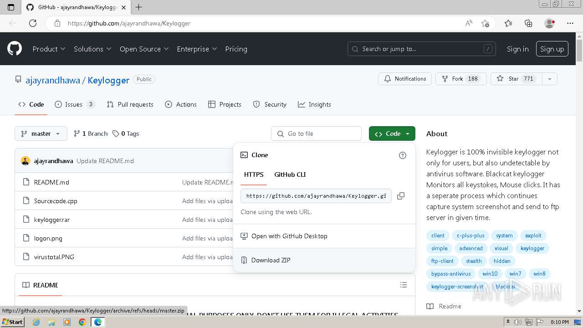The image size is (583, 328).
Task: Open the Security tab
Action: coord(270,104)
